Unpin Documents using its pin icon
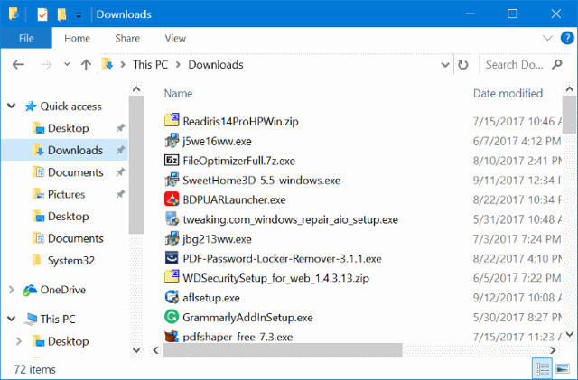 pyautogui.click(x=120, y=172)
